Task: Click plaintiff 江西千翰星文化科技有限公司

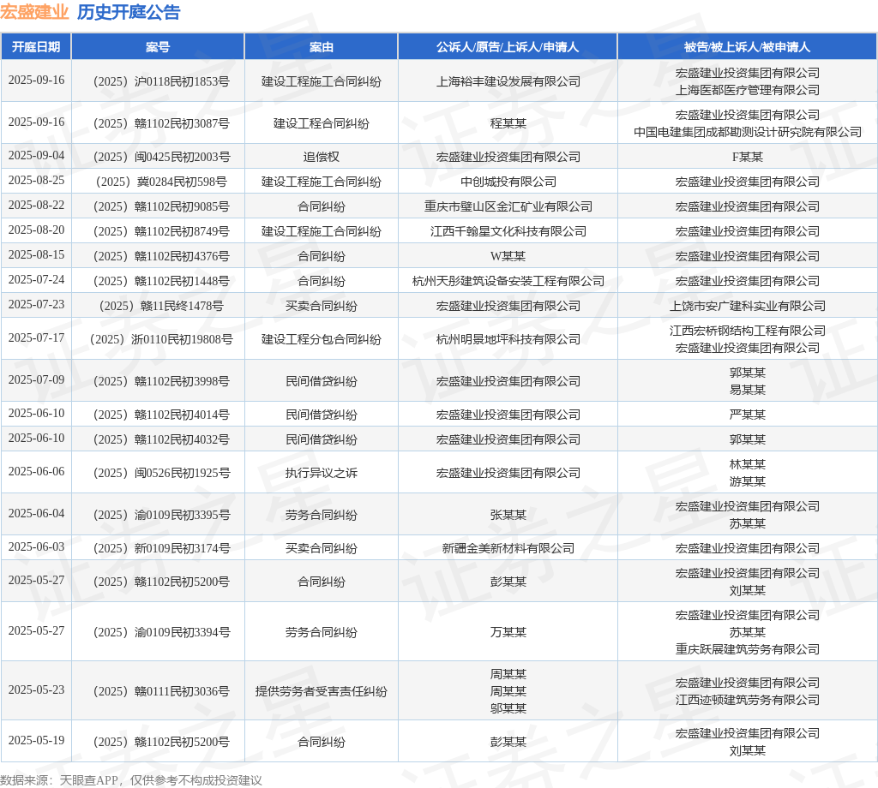Action: 508,231
